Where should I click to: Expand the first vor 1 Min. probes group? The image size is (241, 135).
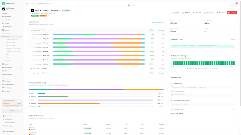29,68
